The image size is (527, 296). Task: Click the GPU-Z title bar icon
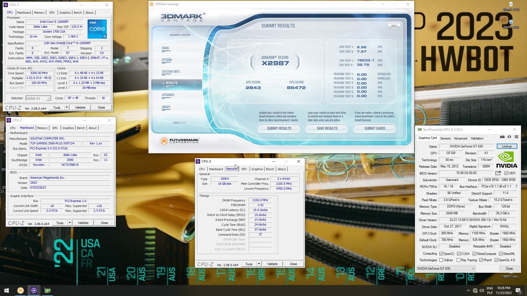(x=419, y=130)
